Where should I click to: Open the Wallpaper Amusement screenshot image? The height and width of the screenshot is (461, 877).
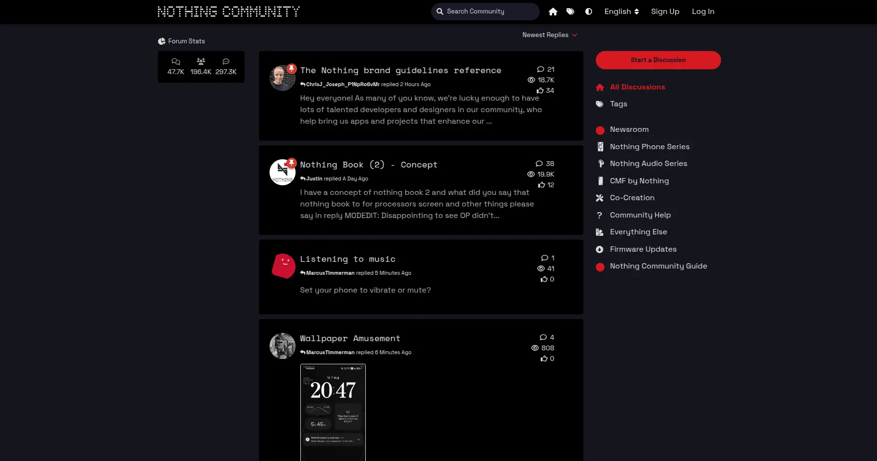point(333,412)
